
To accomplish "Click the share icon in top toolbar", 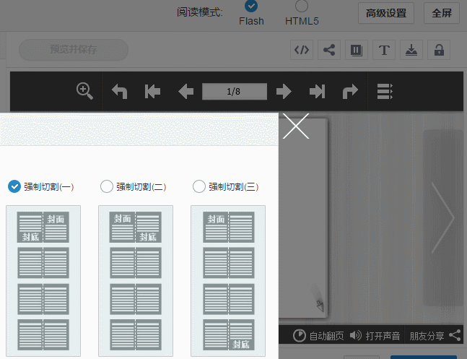I will pos(329,50).
